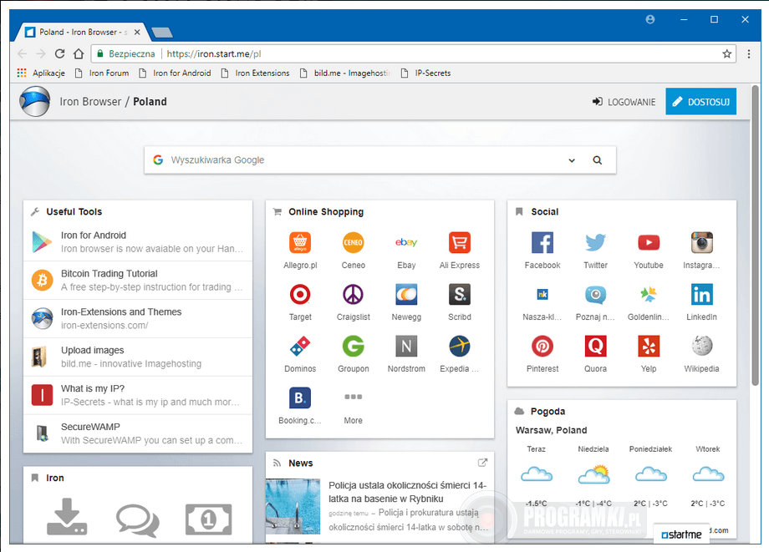Open the IP-Secrets bookmark

point(425,73)
